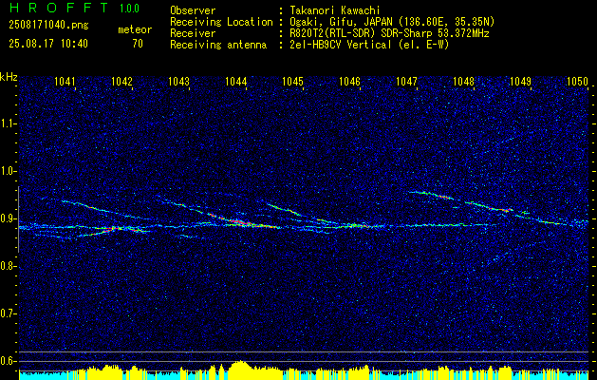Click the 0.9 kHz frequency label

tap(7, 218)
